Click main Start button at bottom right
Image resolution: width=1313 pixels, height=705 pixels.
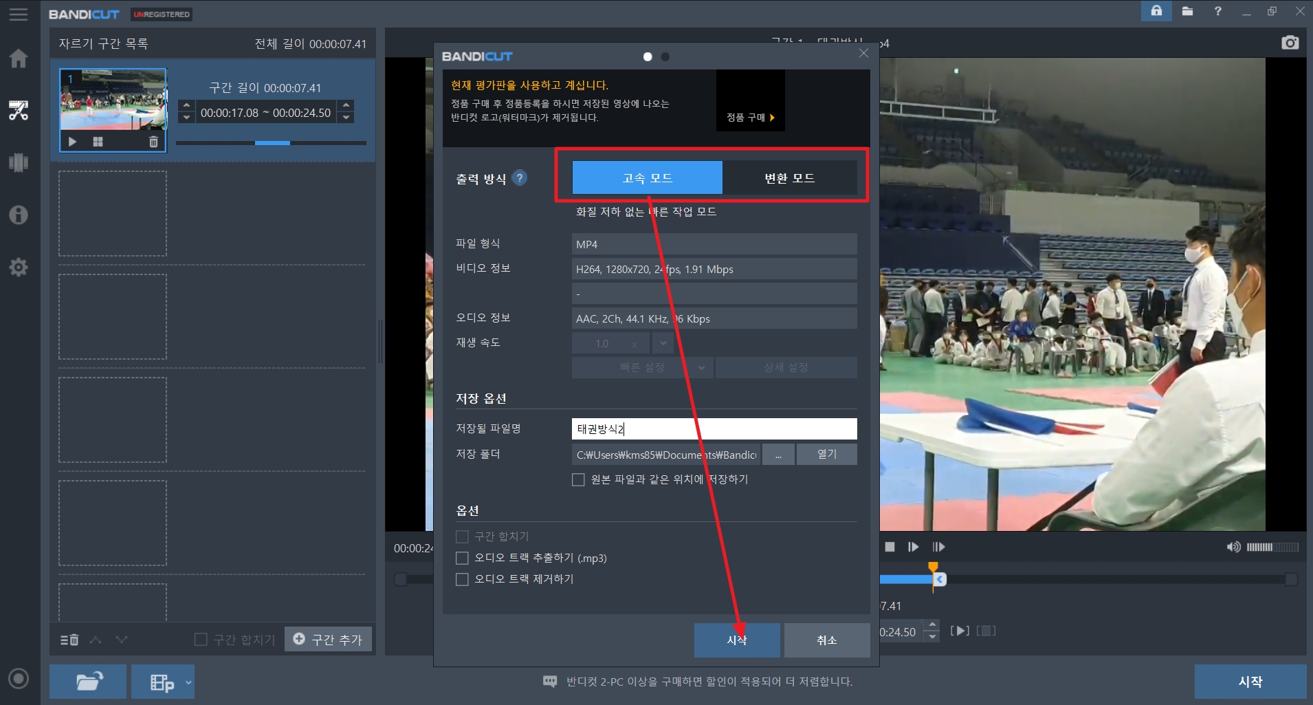click(1250, 682)
